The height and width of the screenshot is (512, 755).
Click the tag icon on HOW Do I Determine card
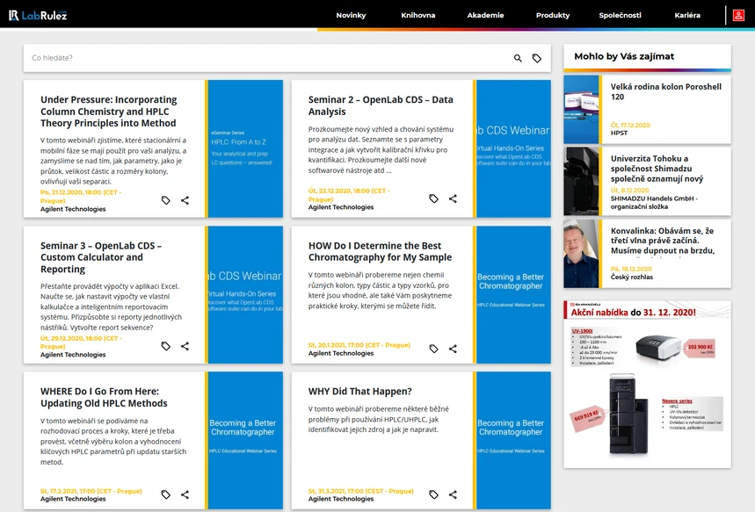433,349
